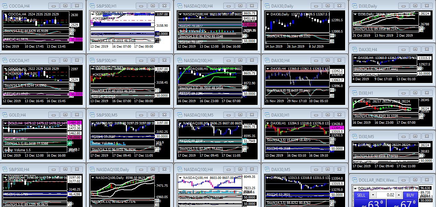Click the S&P500,H4 window chart icon
The width and height of the screenshot is (436, 207).
(4, 169)
